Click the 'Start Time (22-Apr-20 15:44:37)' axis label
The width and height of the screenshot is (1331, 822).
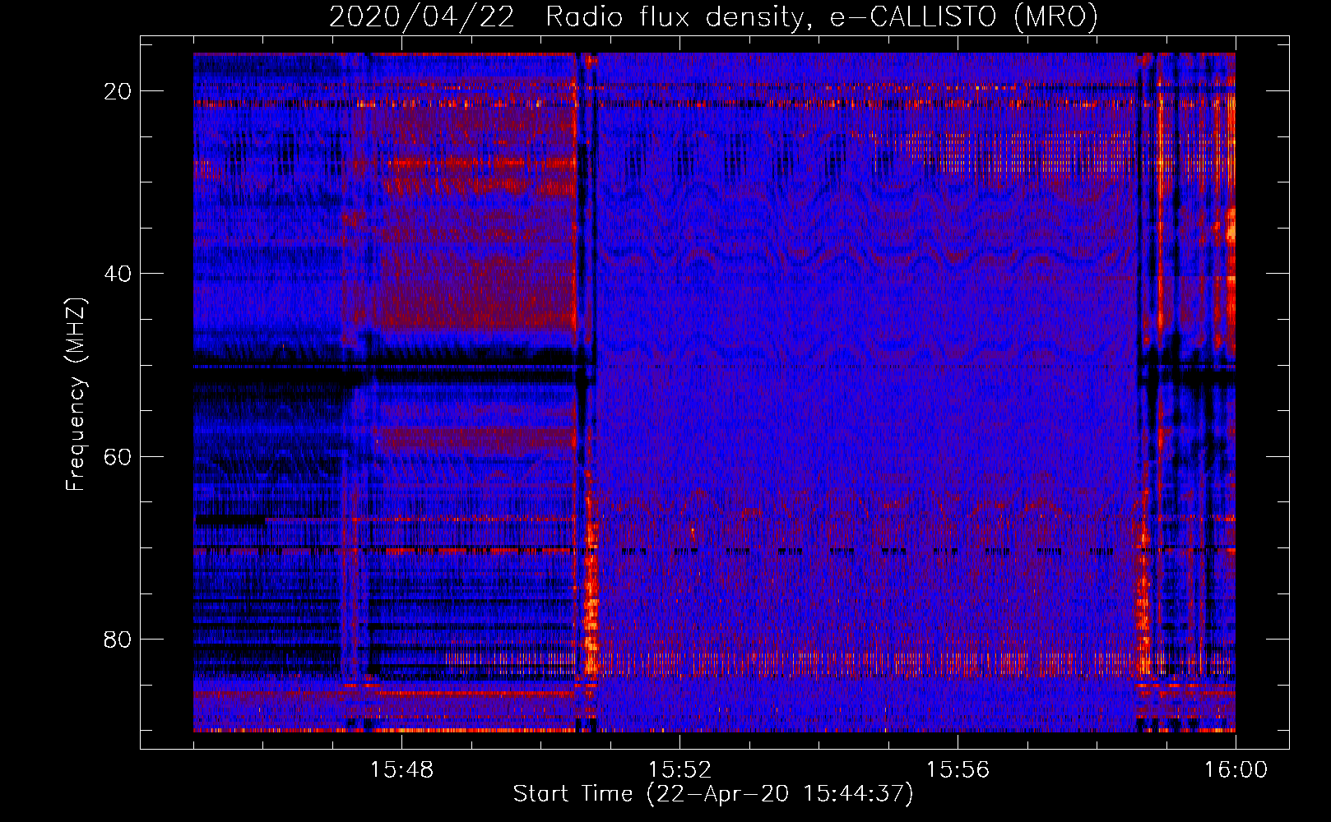713,794
